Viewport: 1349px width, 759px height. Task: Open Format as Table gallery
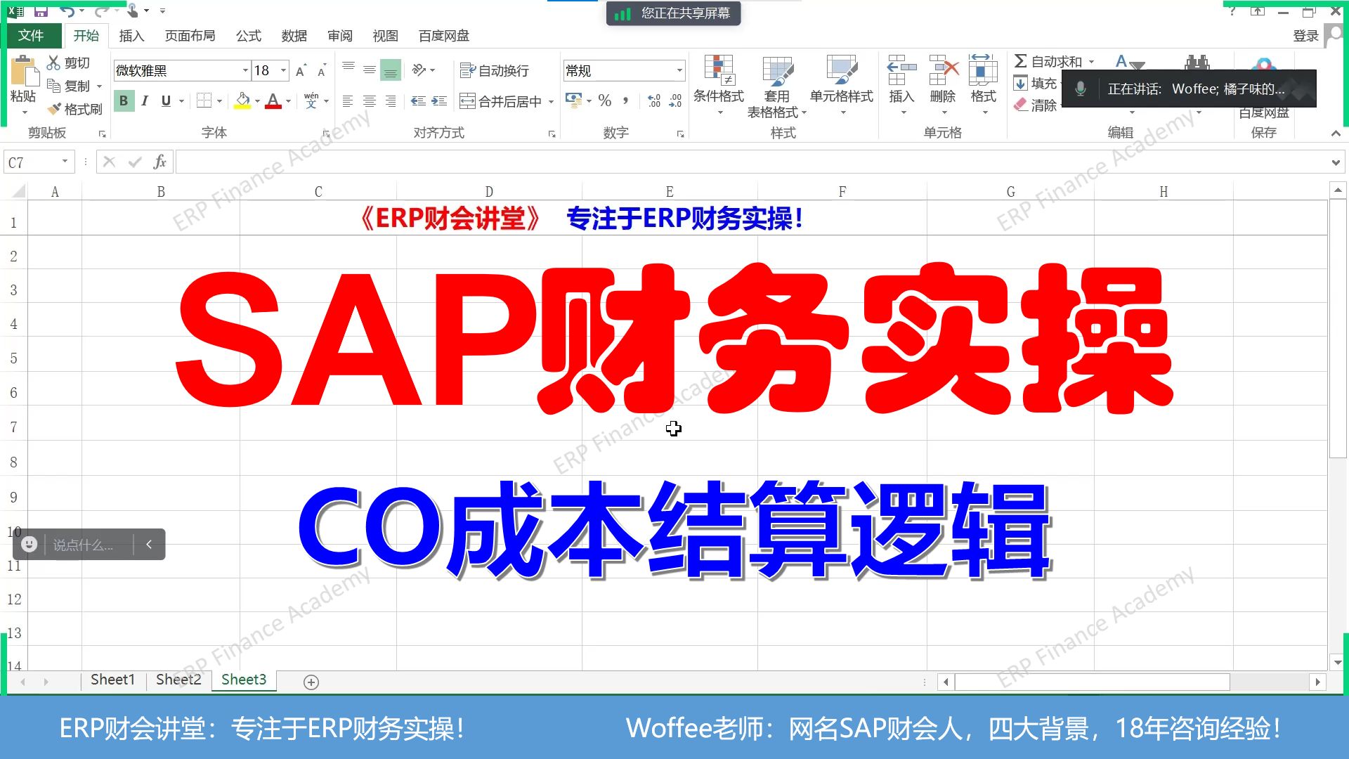click(776, 86)
